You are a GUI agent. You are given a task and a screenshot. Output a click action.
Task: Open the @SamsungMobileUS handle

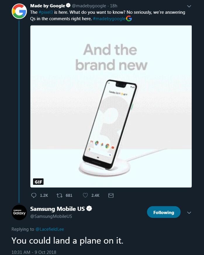(51, 216)
